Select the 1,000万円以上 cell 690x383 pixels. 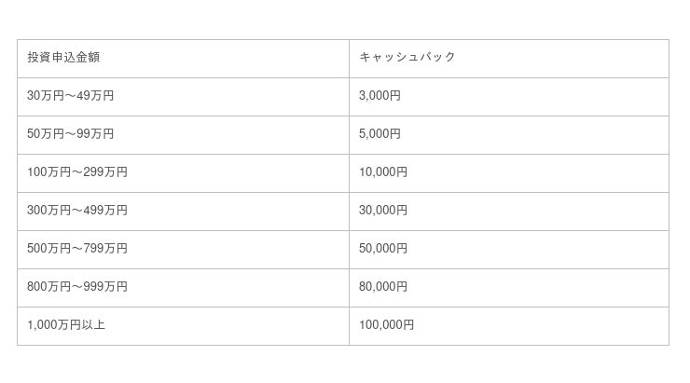click(x=183, y=325)
